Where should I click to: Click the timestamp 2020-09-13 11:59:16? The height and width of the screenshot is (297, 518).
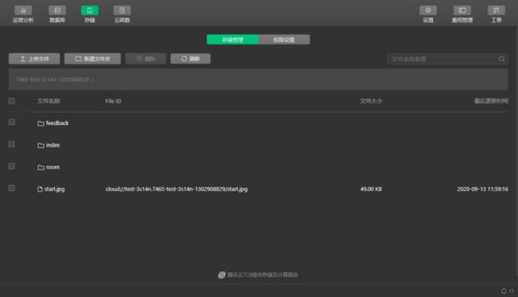click(483, 189)
